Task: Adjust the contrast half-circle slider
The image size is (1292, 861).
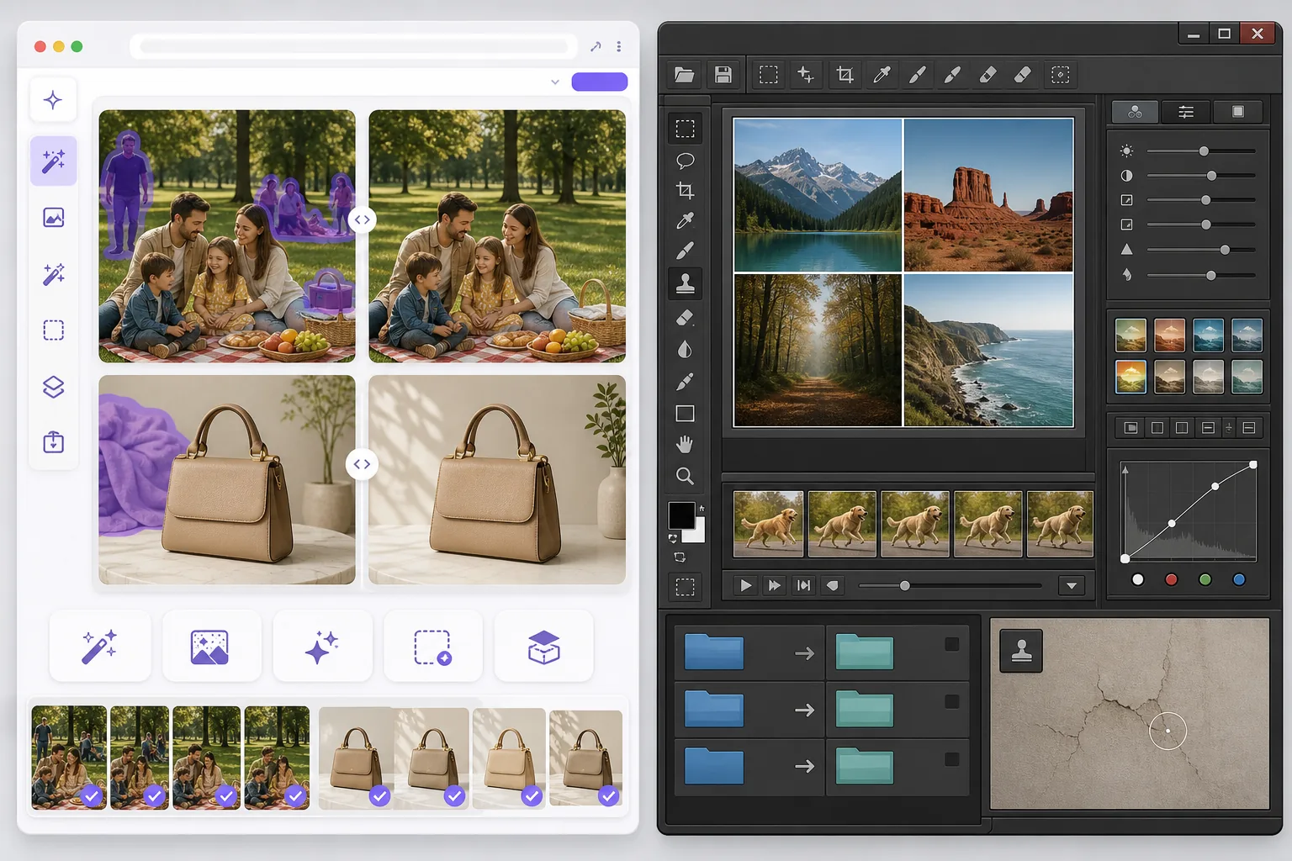Action: (x=1211, y=176)
